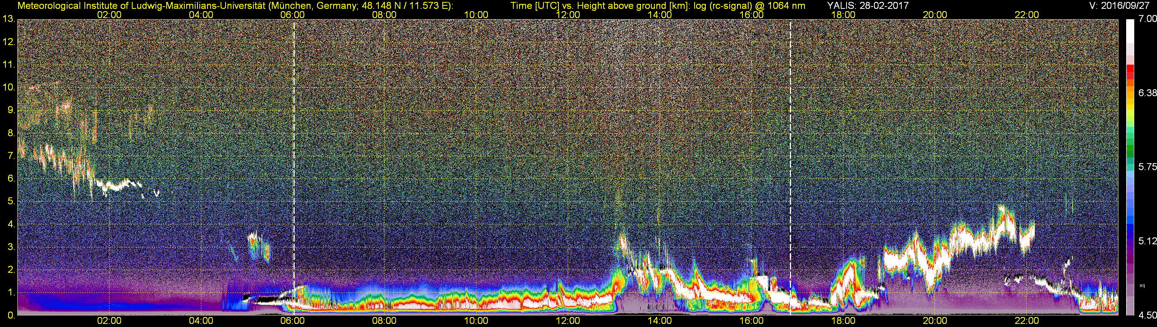
Task: Pick the white top segment of the color scale
Action: pos(1130,31)
